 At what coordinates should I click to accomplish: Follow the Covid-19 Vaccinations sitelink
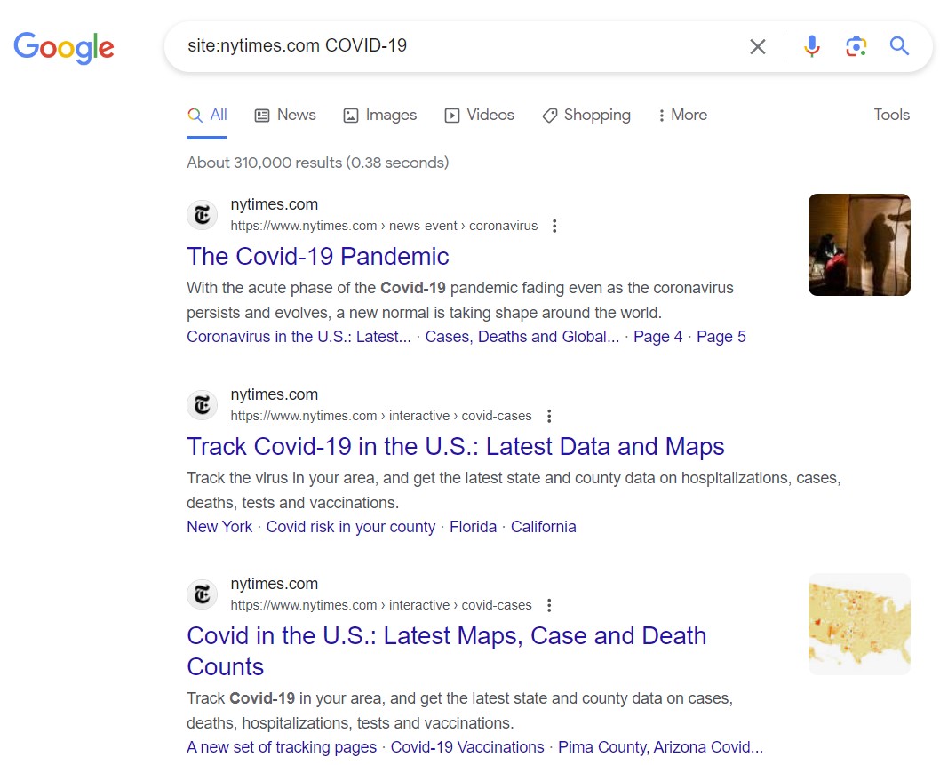click(x=467, y=747)
